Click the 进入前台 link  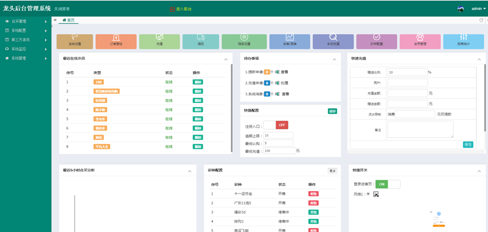coord(184,9)
